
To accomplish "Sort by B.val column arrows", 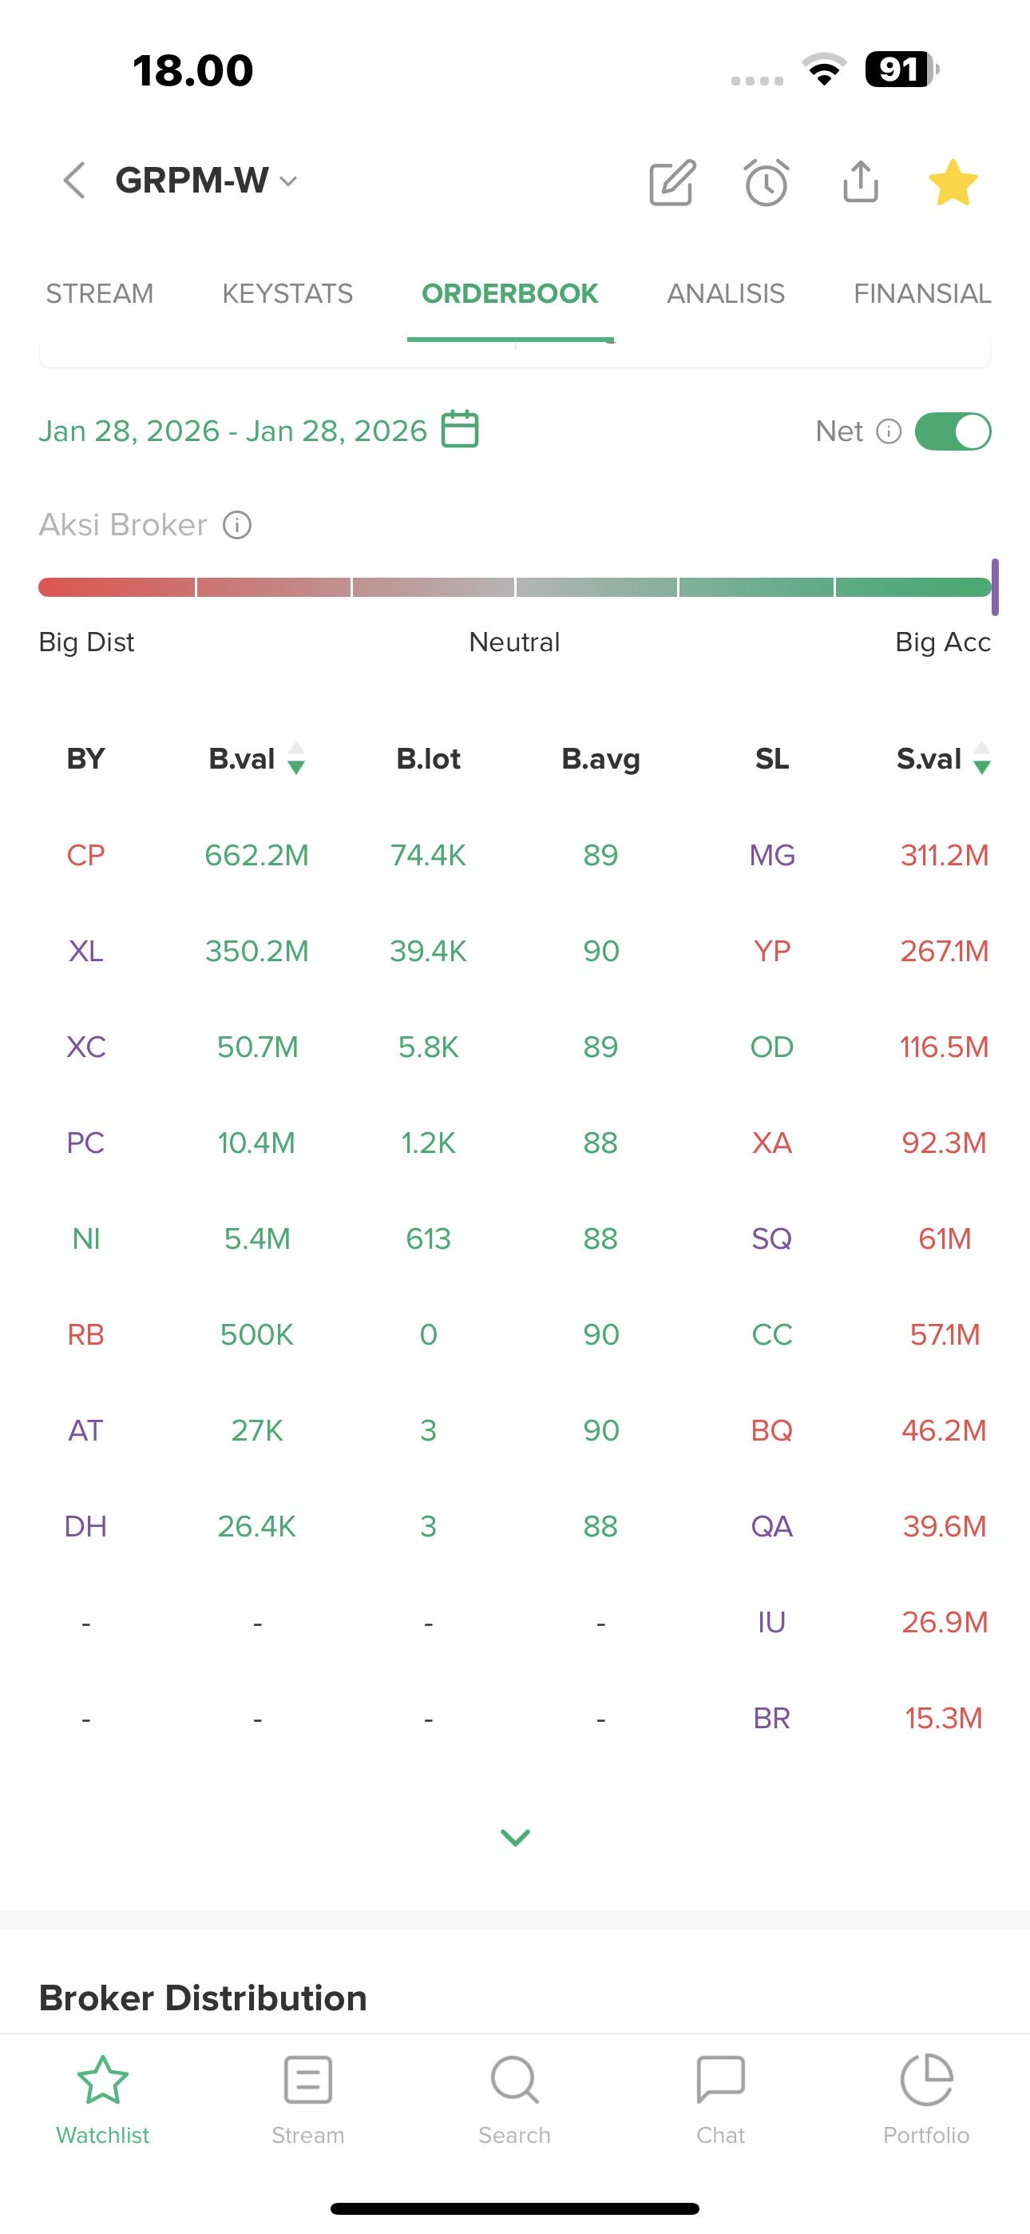I will pyautogui.click(x=295, y=758).
